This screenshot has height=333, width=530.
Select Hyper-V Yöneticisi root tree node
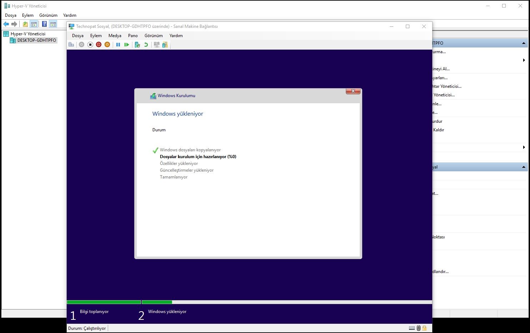pyautogui.click(x=28, y=34)
